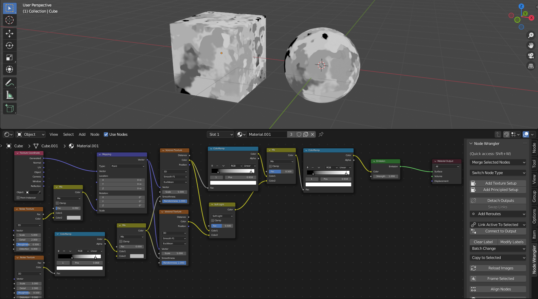Screen dimensions: 538x299
Task: Click Emission node Strength slider
Action: coord(385,176)
